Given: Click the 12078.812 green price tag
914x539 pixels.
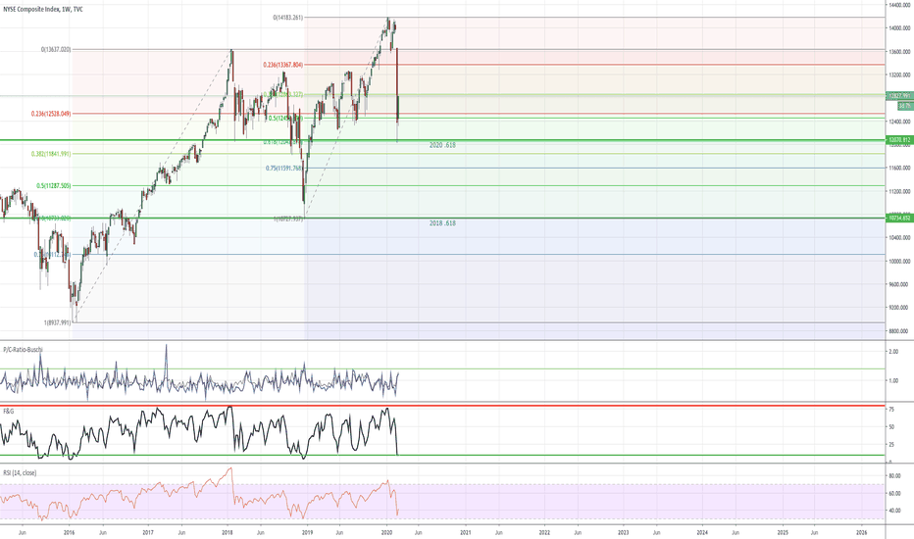Looking at the screenshot, I should pos(899,140).
